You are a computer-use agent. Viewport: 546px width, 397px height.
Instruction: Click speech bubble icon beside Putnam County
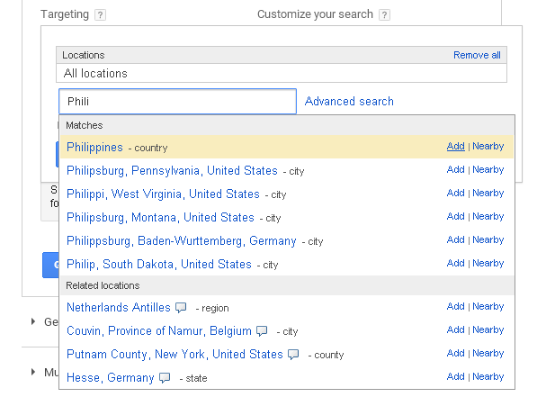point(293,354)
